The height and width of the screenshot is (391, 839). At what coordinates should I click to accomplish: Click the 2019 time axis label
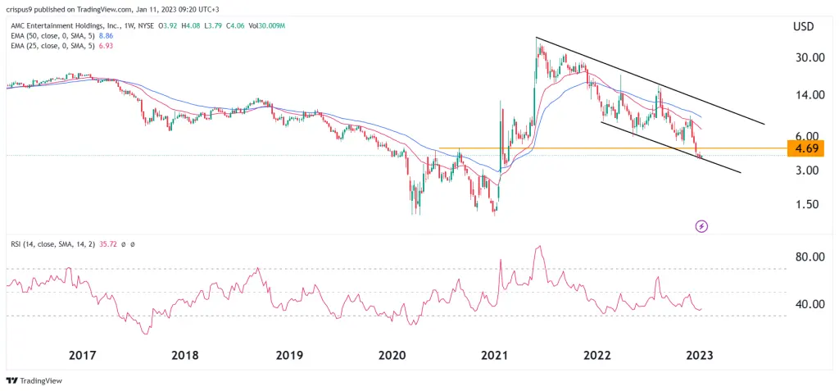click(x=289, y=356)
